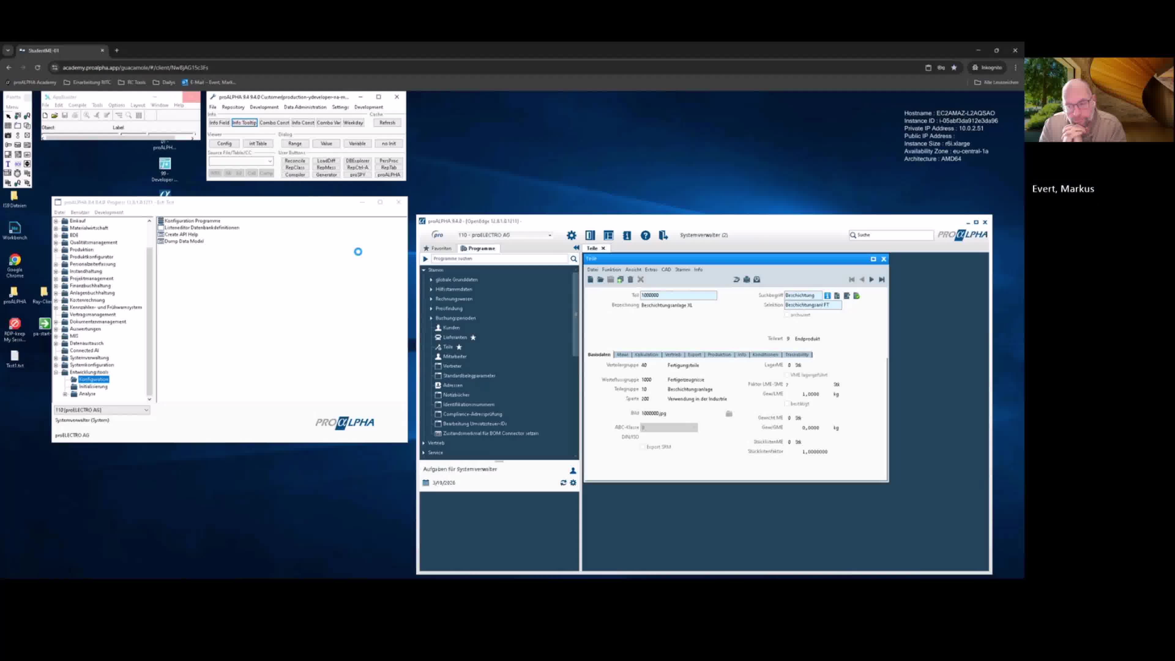Tick the bestätigt checkbox
The height and width of the screenshot is (661, 1175).
point(787,404)
